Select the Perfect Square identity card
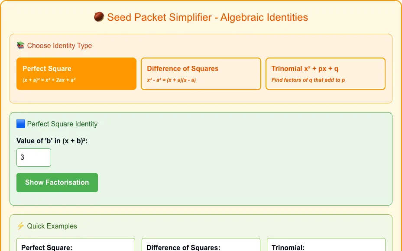This screenshot has width=402, height=251. (76, 74)
